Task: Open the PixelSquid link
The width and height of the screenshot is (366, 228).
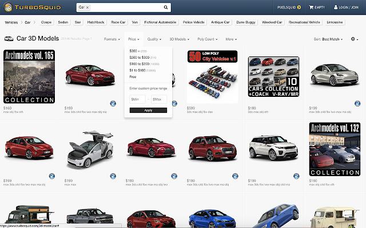Action: (x=289, y=7)
